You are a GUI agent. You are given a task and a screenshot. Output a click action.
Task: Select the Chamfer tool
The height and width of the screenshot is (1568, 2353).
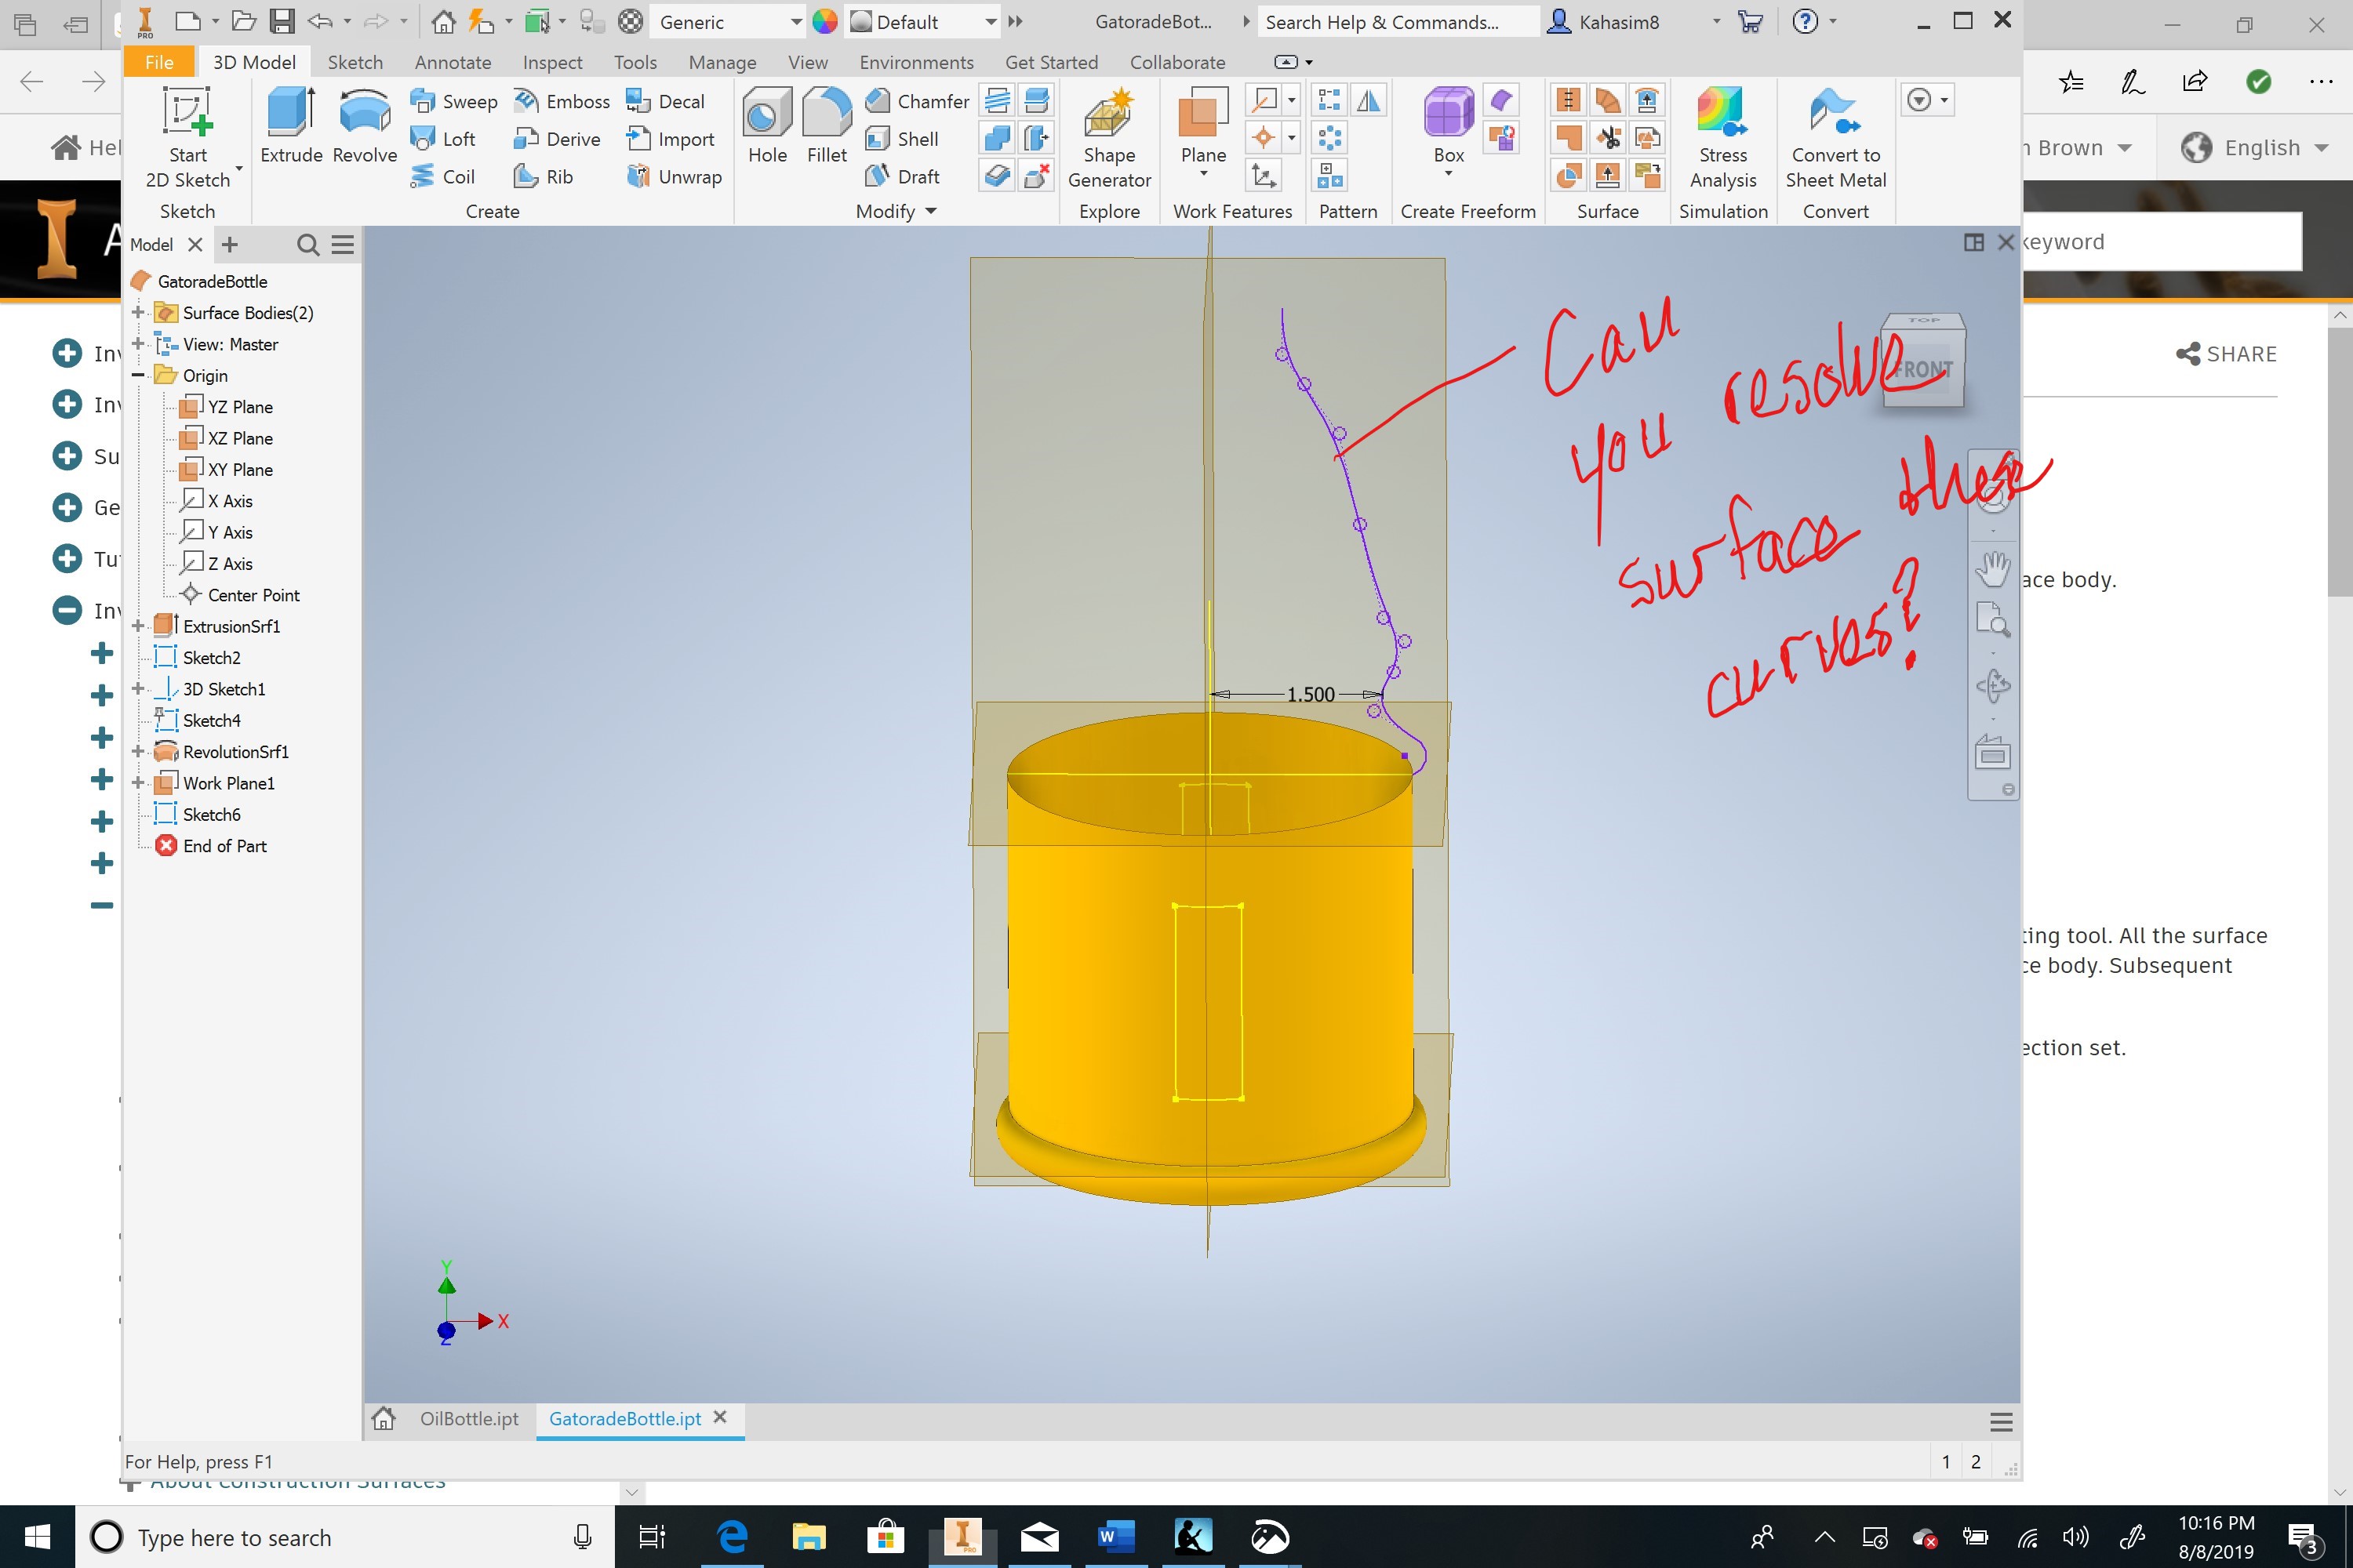(x=915, y=101)
